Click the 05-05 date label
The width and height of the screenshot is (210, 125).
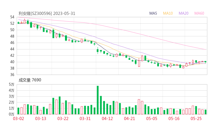pyautogui.click(x=152, y=118)
